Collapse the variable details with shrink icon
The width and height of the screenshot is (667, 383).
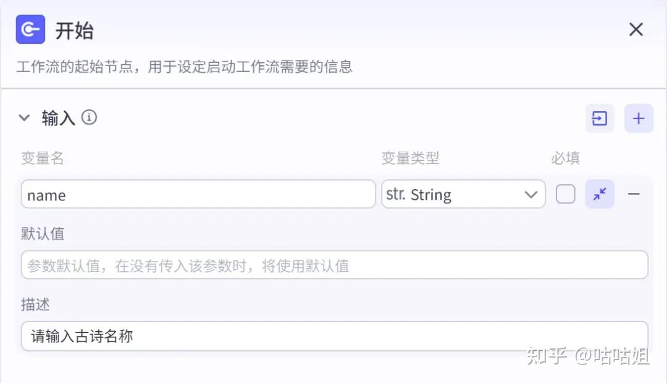pos(600,194)
